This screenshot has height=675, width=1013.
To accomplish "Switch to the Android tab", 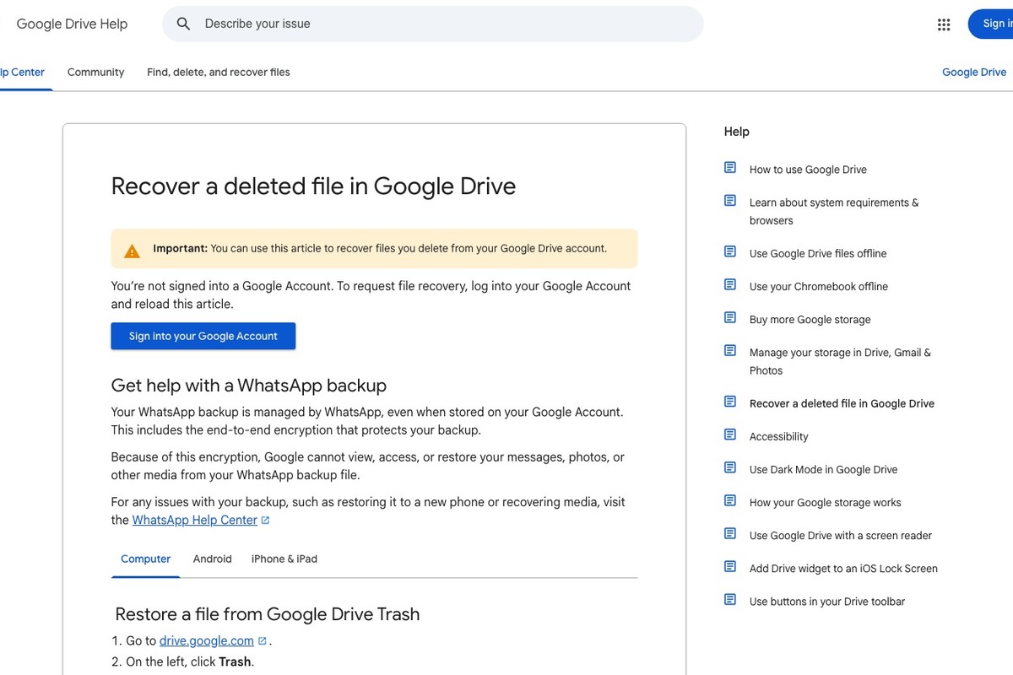I will pyautogui.click(x=212, y=559).
